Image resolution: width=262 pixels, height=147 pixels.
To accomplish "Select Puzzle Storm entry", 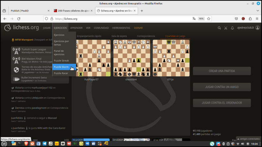I will (x=64, y=67).
